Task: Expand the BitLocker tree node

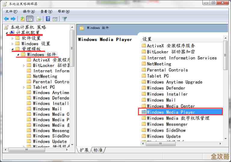Action: [x=24, y=65]
